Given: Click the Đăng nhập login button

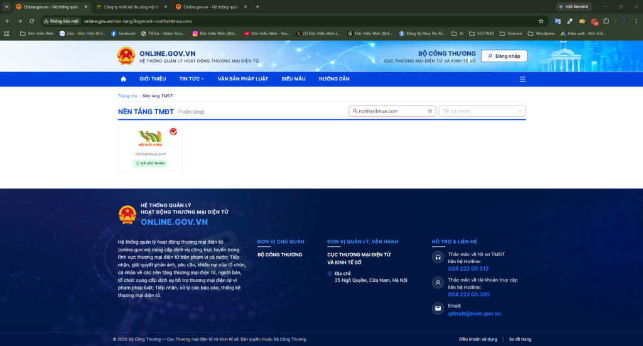Looking at the screenshot, I should click(504, 56).
